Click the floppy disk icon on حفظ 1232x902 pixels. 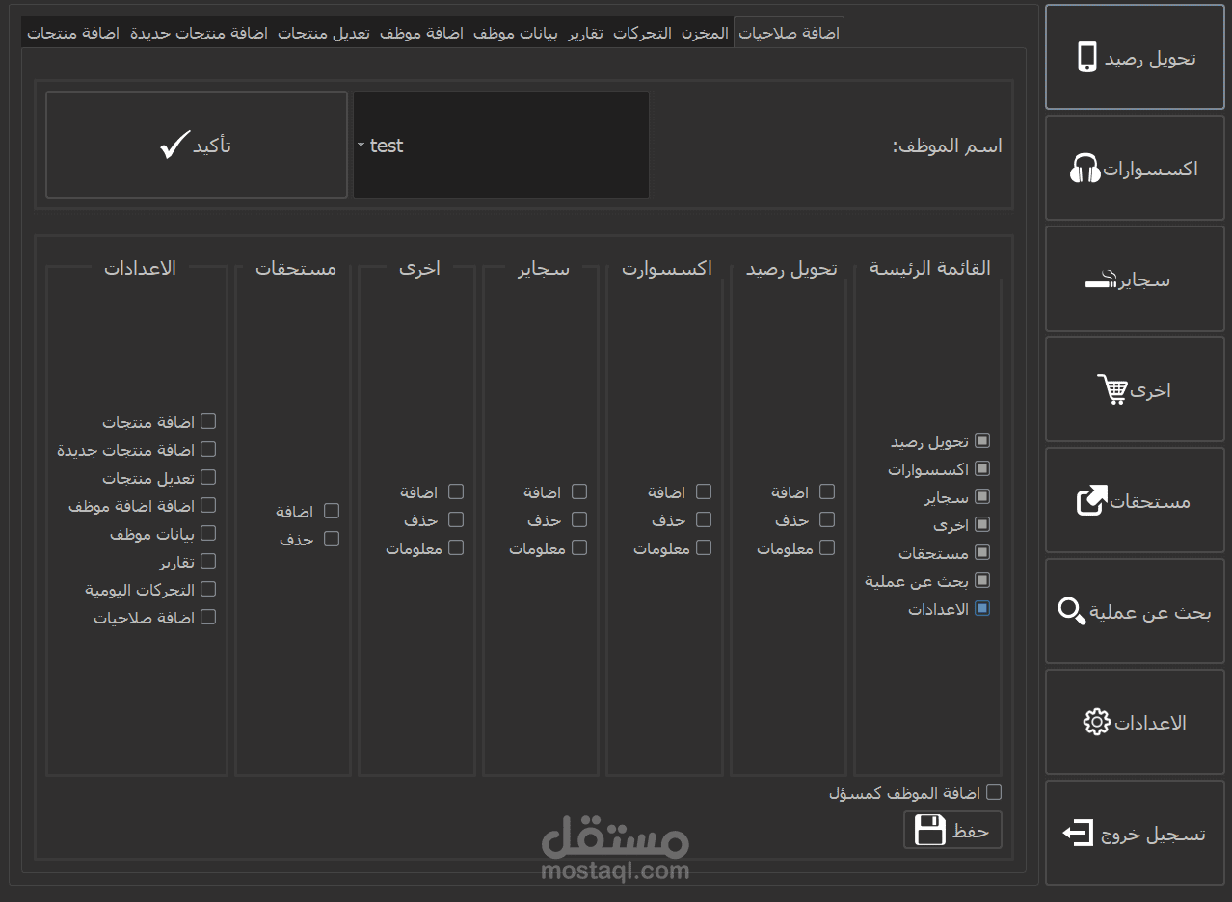pyautogui.click(x=930, y=830)
